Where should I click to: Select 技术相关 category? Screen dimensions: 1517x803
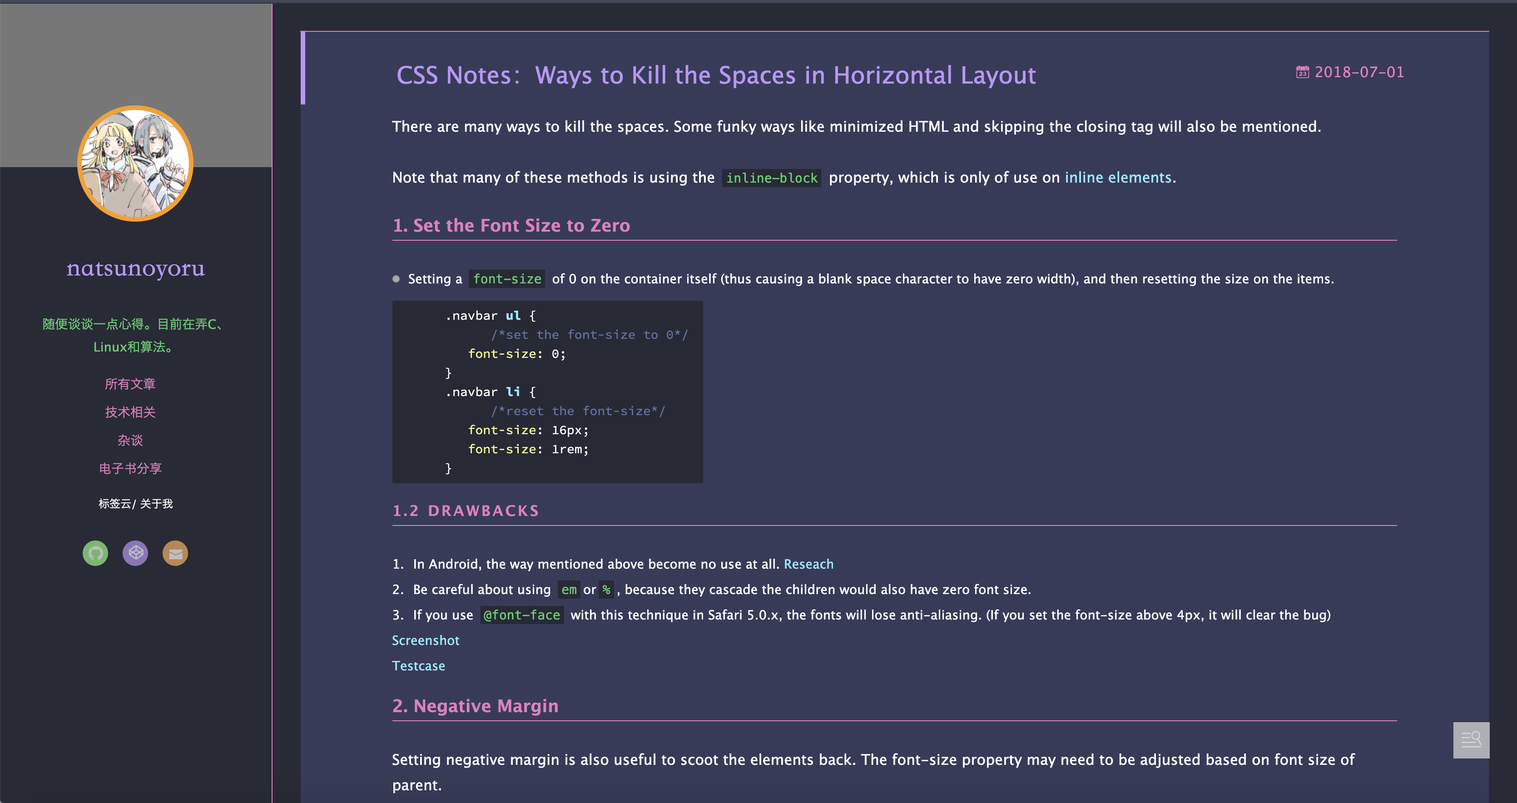coord(130,412)
